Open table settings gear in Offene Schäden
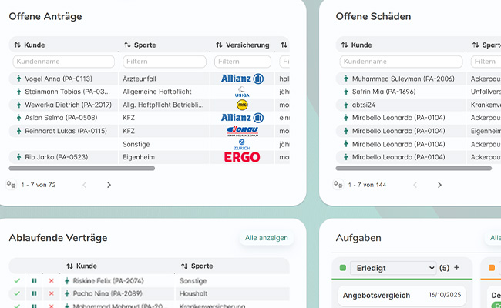This screenshot has width=501, height=308. pyautogui.click(x=338, y=185)
